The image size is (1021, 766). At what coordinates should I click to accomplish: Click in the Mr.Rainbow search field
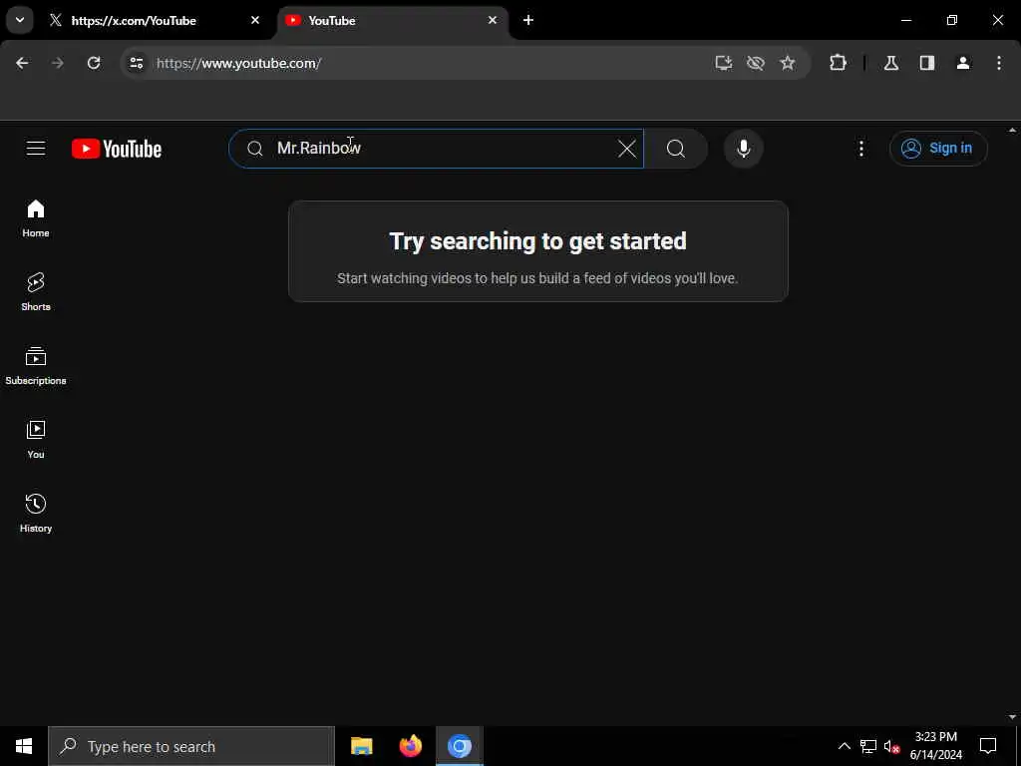pos(436,149)
